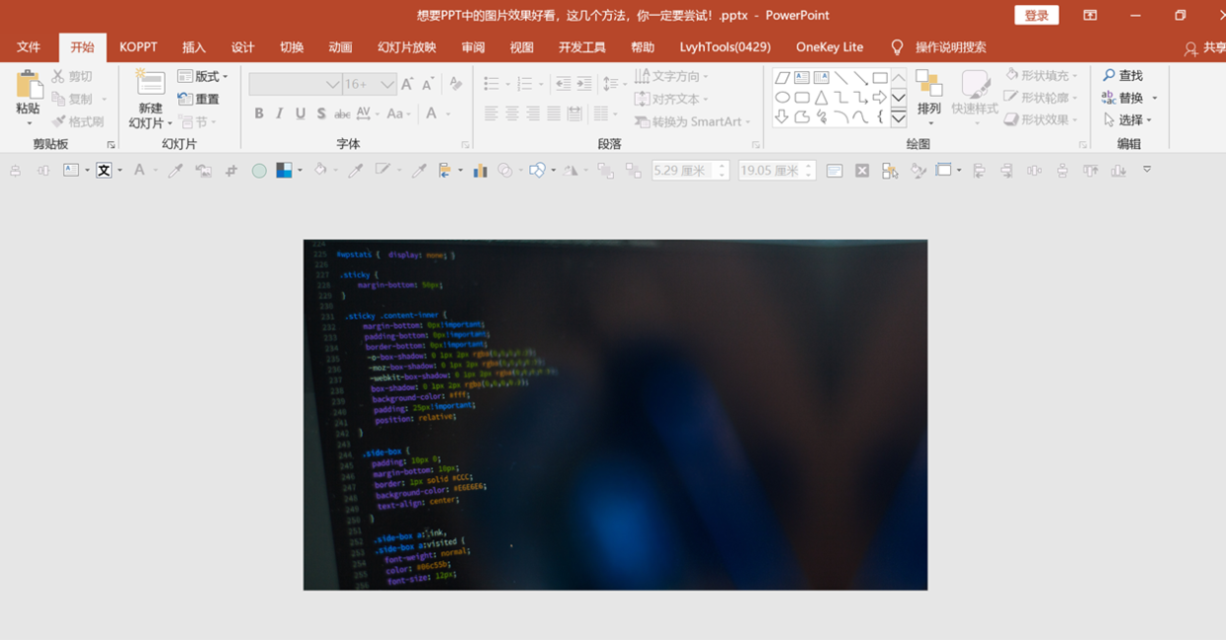The height and width of the screenshot is (640, 1226).
Task: Click the green circle color swatch in quick toolbar
Action: click(x=259, y=171)
